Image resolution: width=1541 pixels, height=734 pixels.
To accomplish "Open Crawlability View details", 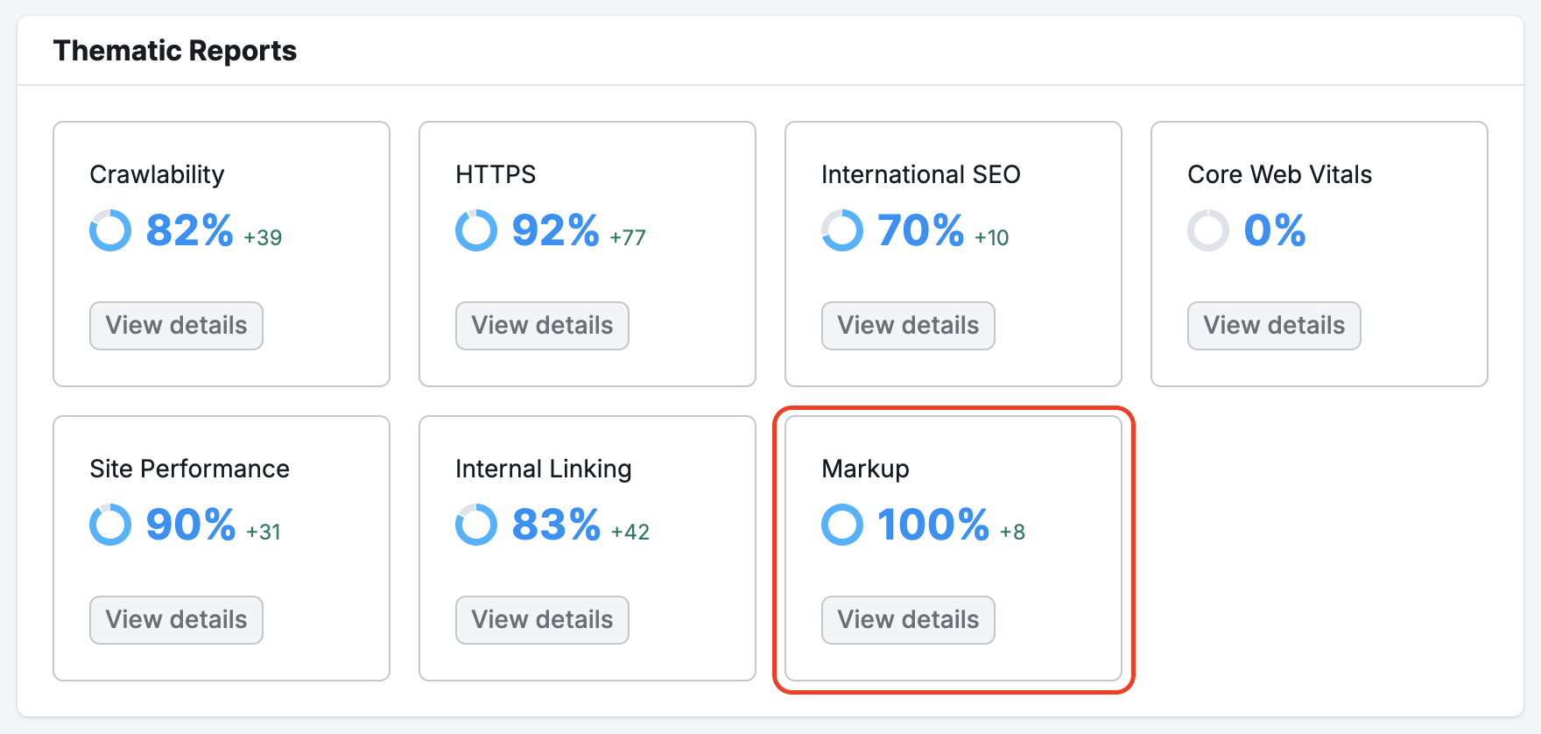I will coord(176,326).
